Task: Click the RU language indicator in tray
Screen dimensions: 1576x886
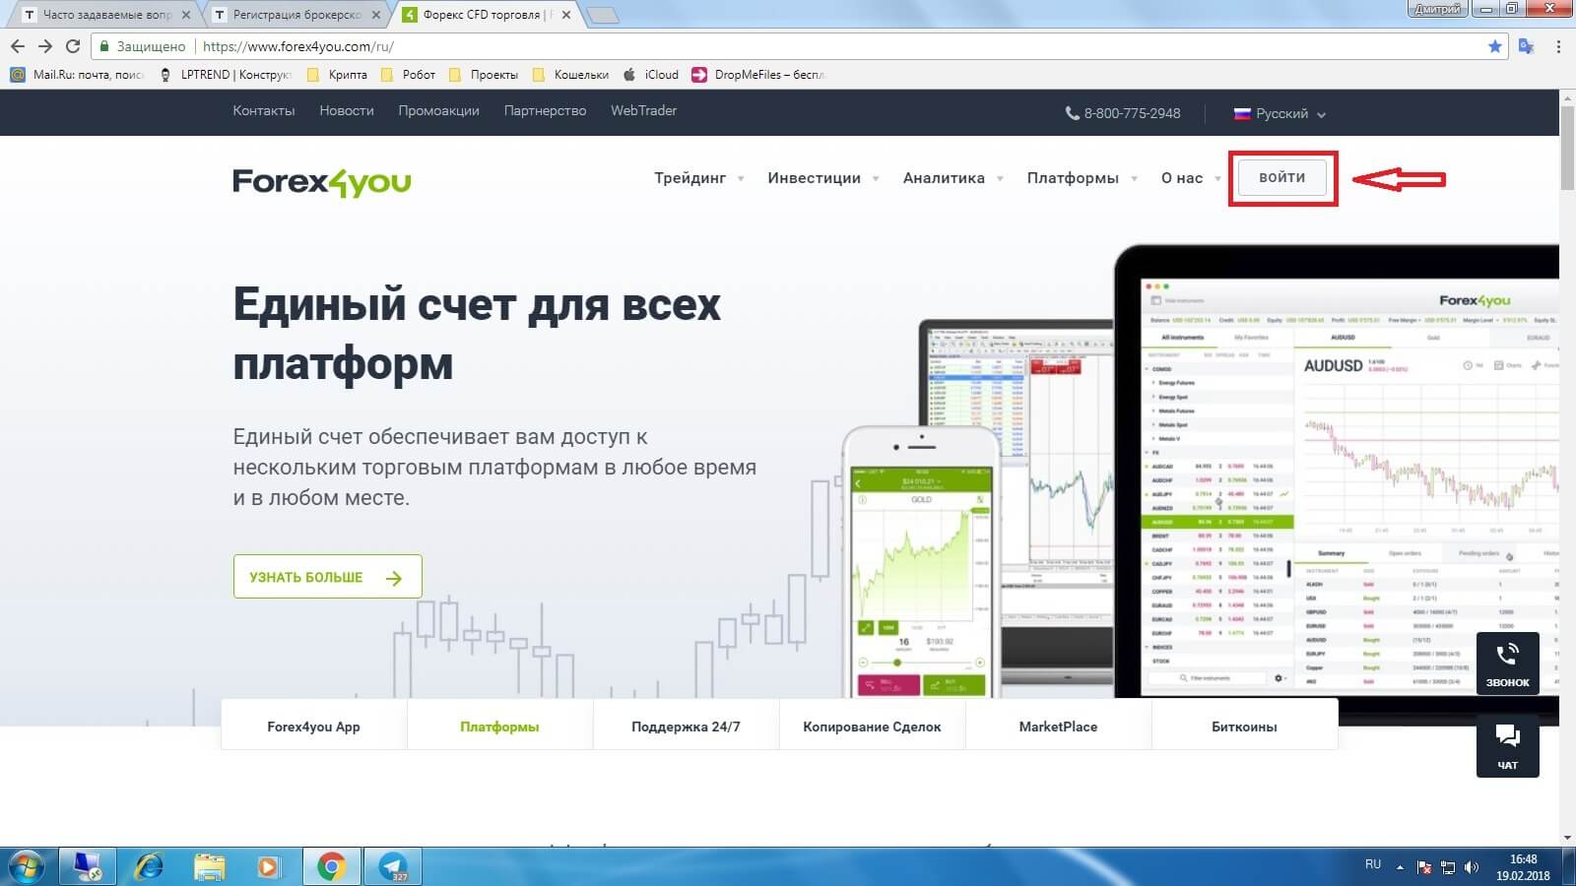Action: pos(1373,864)
